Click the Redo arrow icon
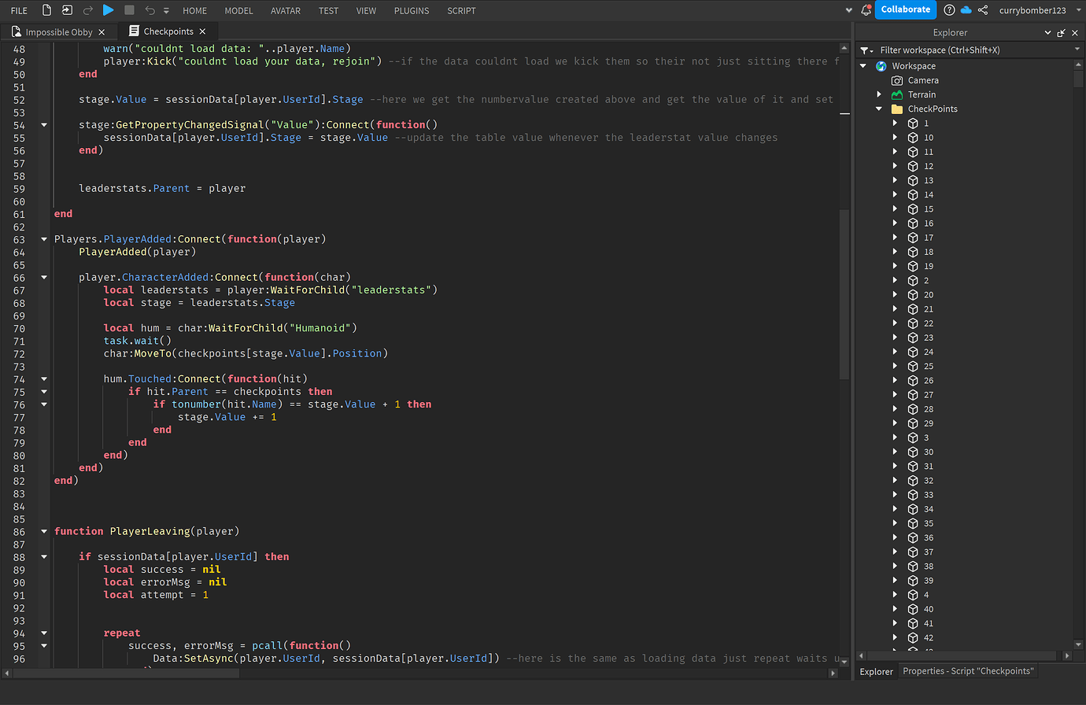The image size is (1086, 705). (87, 10)
